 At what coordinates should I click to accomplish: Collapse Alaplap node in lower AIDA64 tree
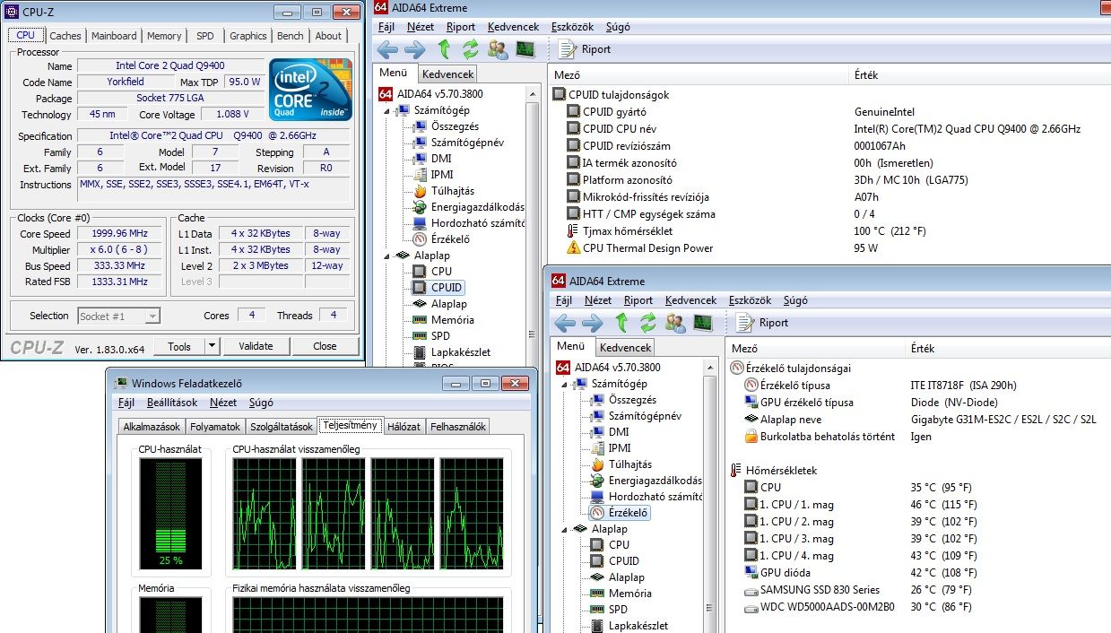565,529
